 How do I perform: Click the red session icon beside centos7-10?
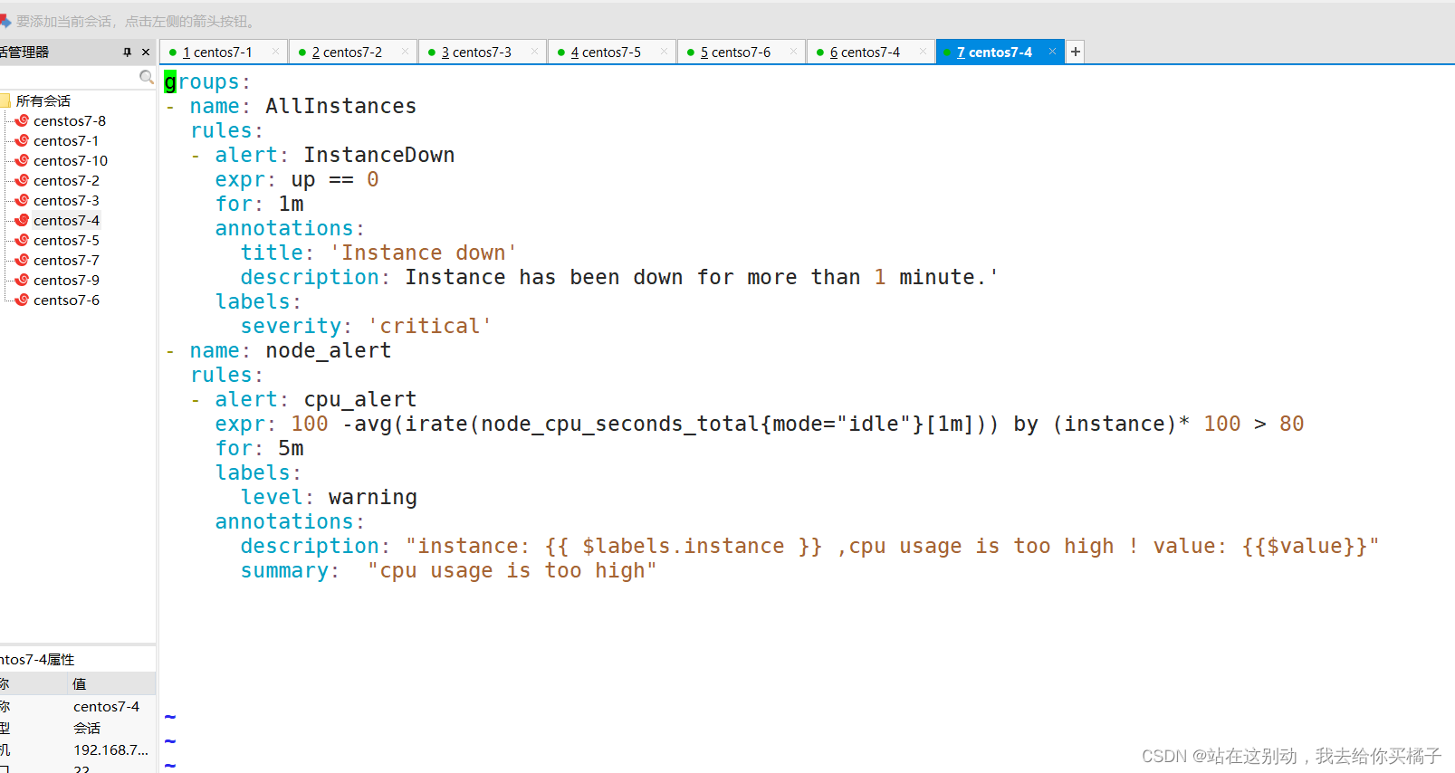coord(22,160)
